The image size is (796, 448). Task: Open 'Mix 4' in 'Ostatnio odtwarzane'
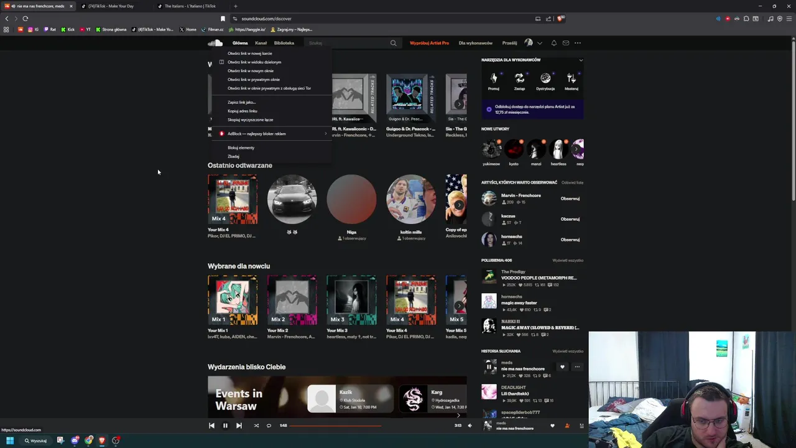pos(233,199)
